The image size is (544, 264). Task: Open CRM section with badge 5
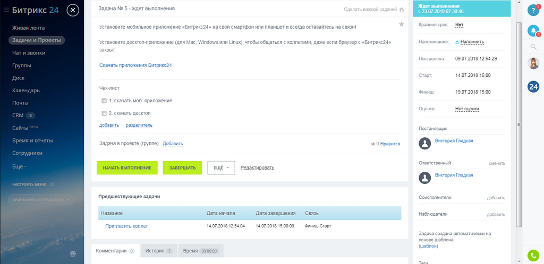pyautogui.click(x=23, y=116)
